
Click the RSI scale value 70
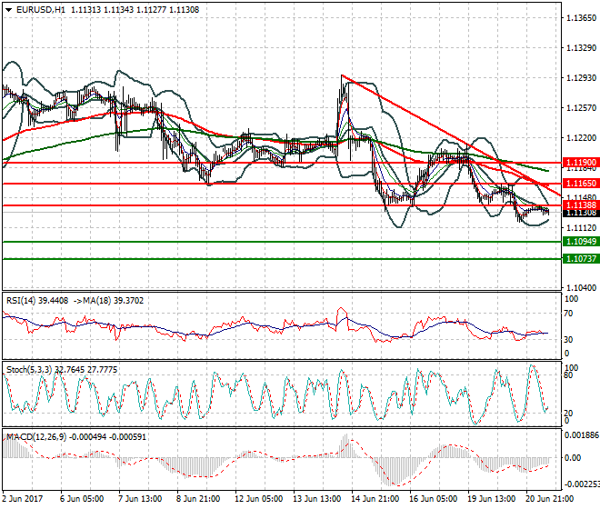(x=568, y=314)
